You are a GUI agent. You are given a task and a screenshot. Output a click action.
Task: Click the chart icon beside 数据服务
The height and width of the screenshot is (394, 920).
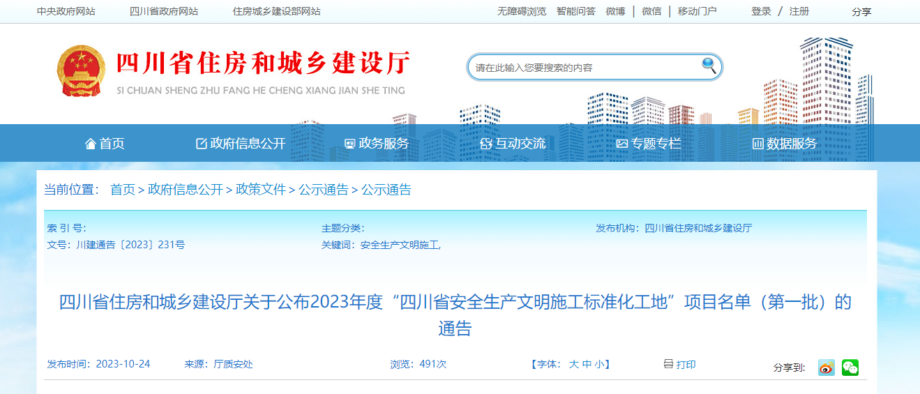tap(758, 144)
